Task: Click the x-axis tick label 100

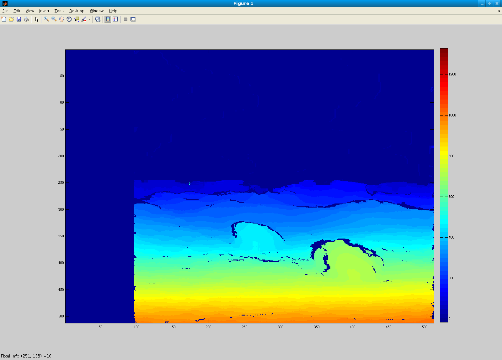Action: coord(136,327)
